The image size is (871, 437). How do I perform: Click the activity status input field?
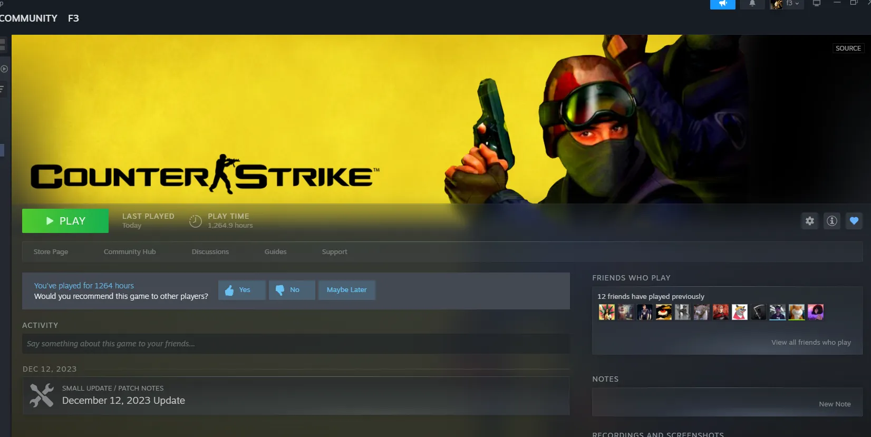tap(296, 344)
